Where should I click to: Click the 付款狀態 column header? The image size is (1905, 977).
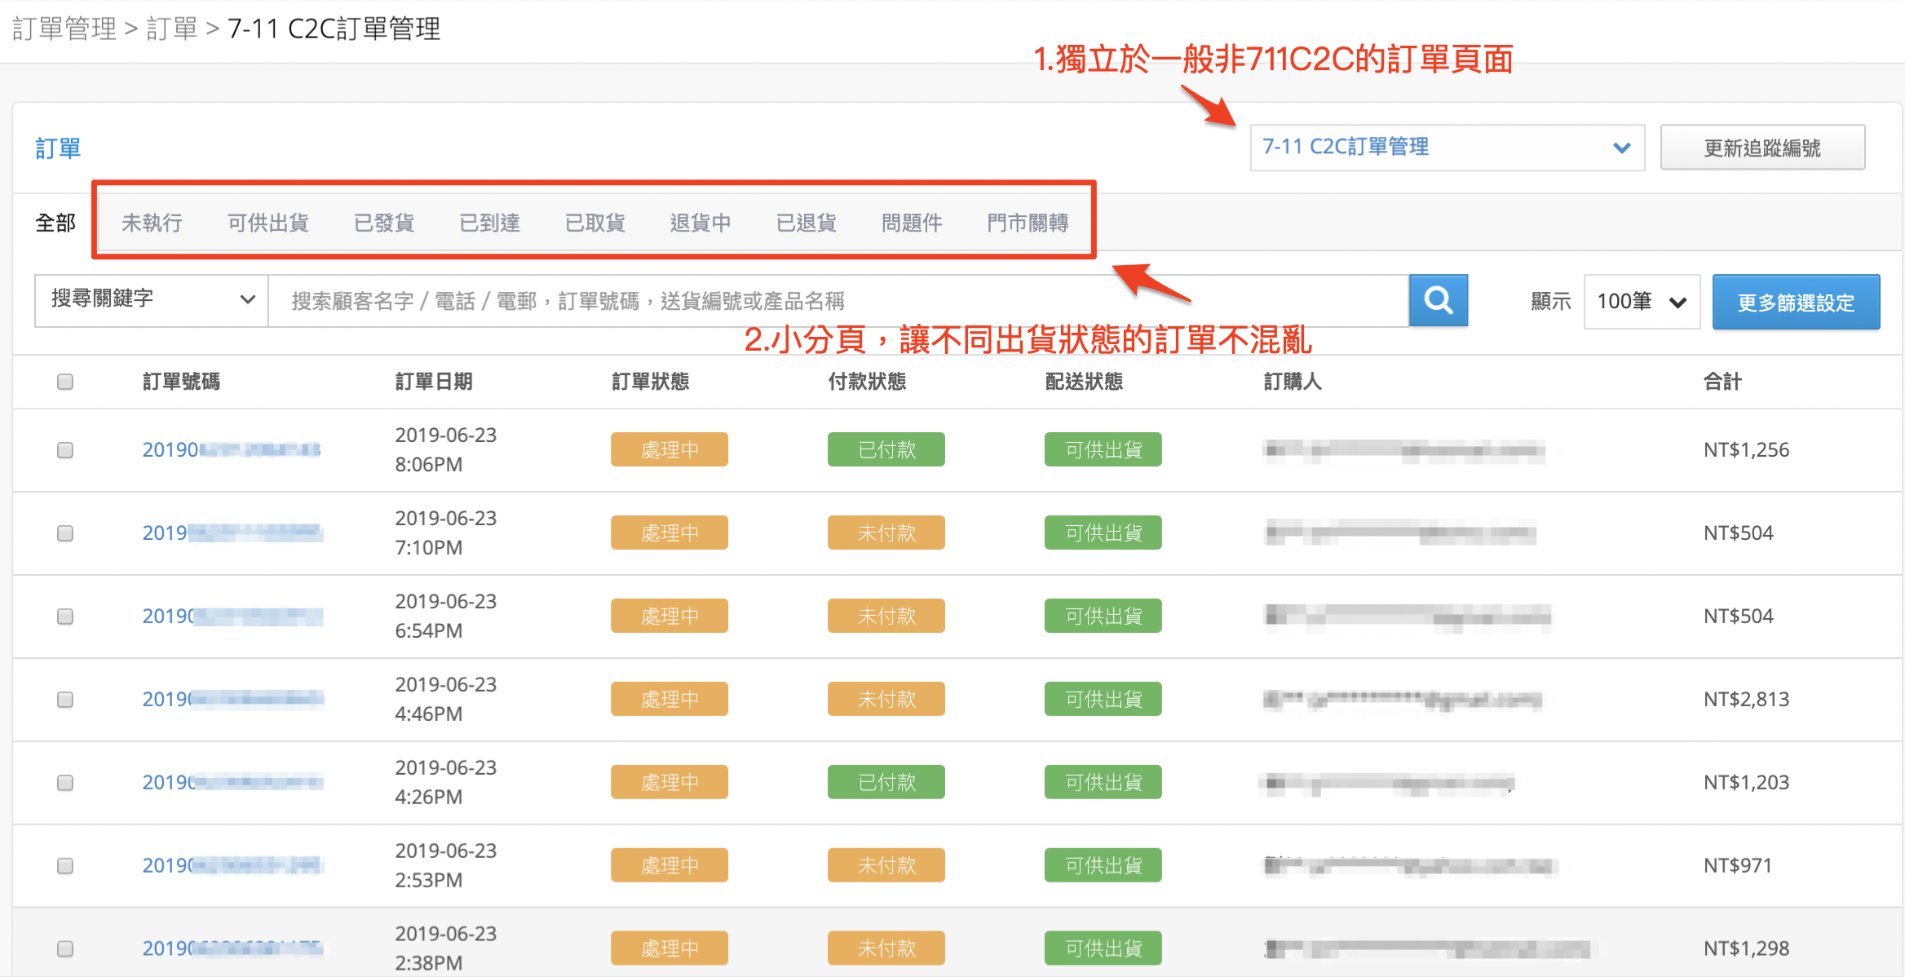(x=868, y=382)
